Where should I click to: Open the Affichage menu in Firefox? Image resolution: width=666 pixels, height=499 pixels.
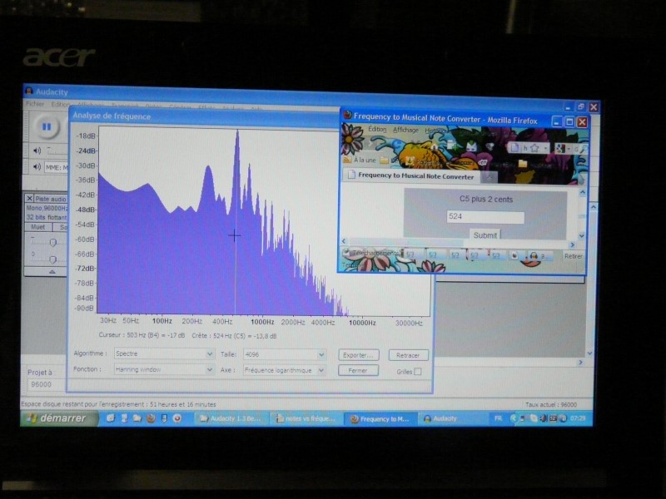pos(405,131)
